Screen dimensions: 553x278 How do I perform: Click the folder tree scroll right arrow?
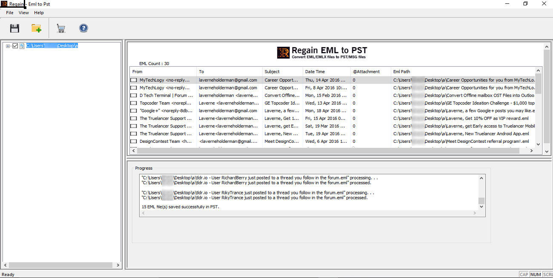[118, 265]
